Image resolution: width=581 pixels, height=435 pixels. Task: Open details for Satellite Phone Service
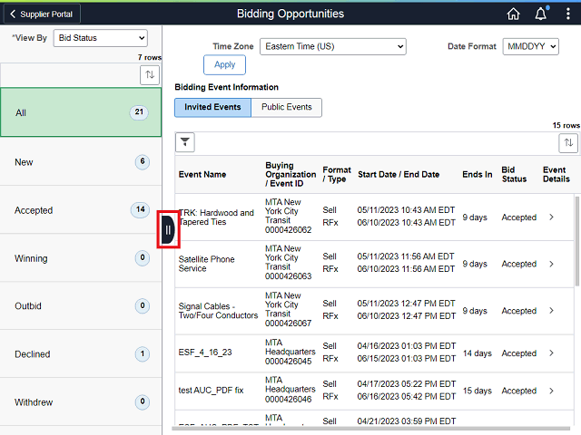point(551,264)
